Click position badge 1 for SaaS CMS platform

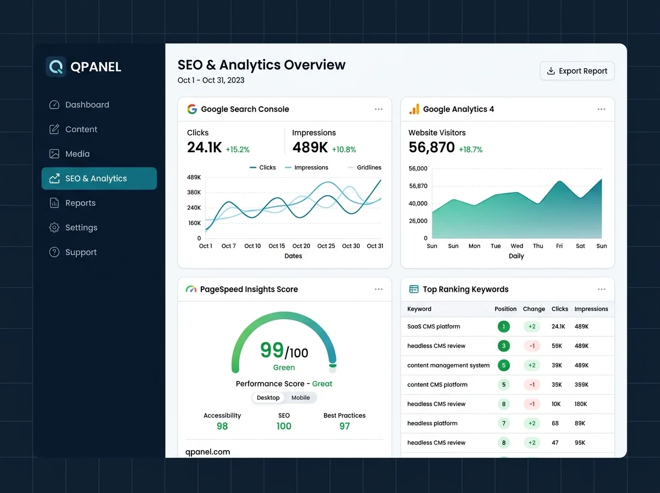coord(503,326)
